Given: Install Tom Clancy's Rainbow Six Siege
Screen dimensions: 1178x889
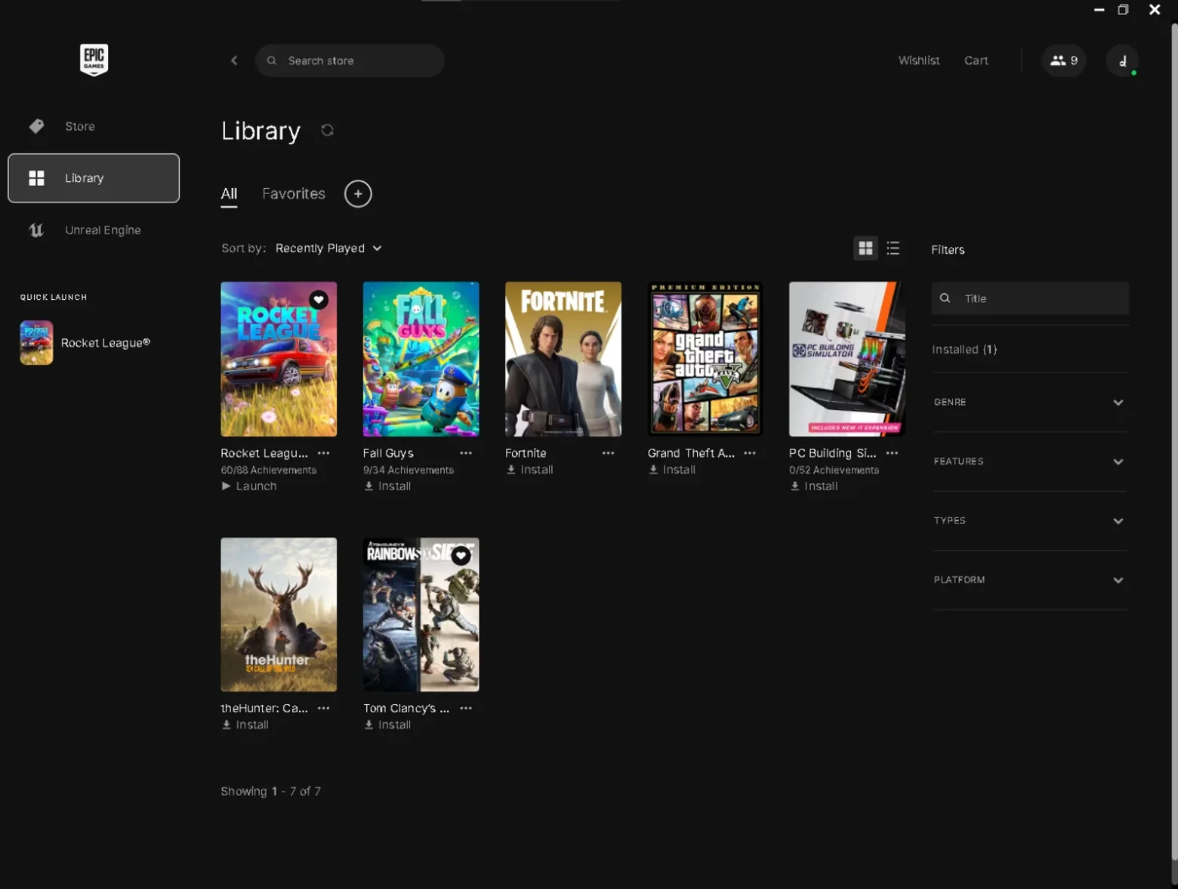Looking at the screenshot, I should coord(387,725).
